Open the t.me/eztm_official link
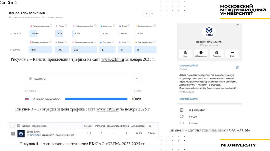The width and height of the screenshot is (270, 151). (x=188, y=66)
